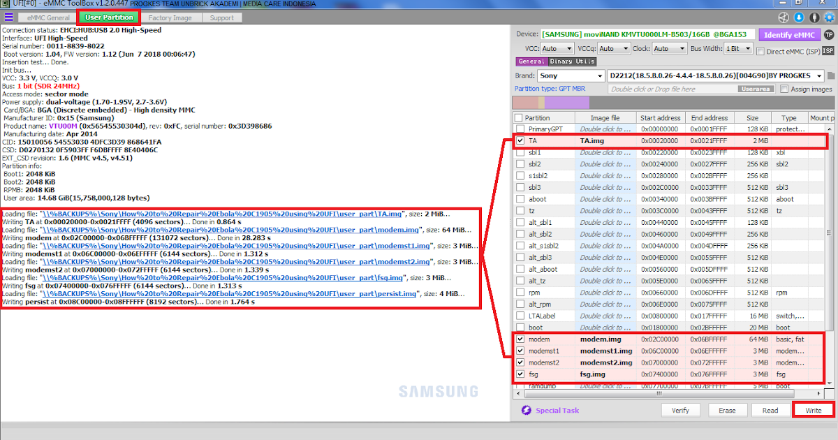
Task: Click the Size column header
Action: [752, 118]
